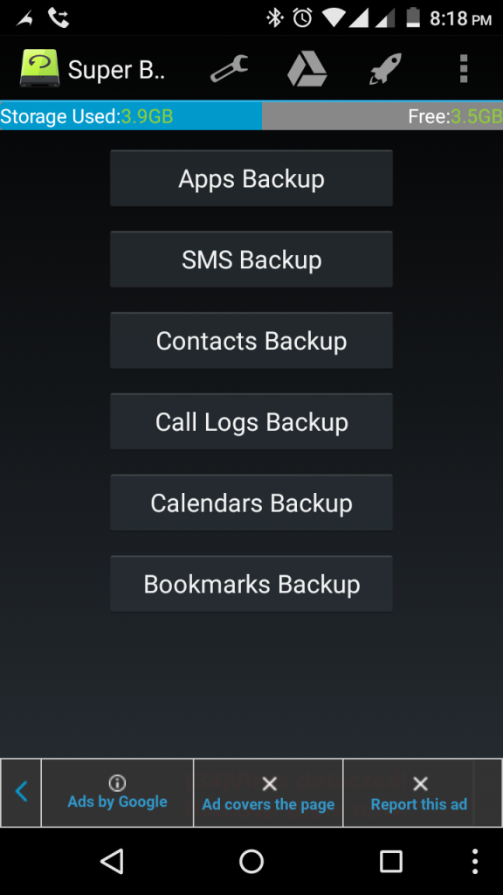Select the rocket boost icon
This screenshot has height=895, width=503.
click(382, 69)
